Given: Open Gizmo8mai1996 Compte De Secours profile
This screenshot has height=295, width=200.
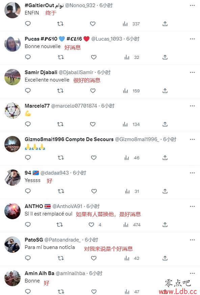Looking at the screenshot, I should [69, 139].
